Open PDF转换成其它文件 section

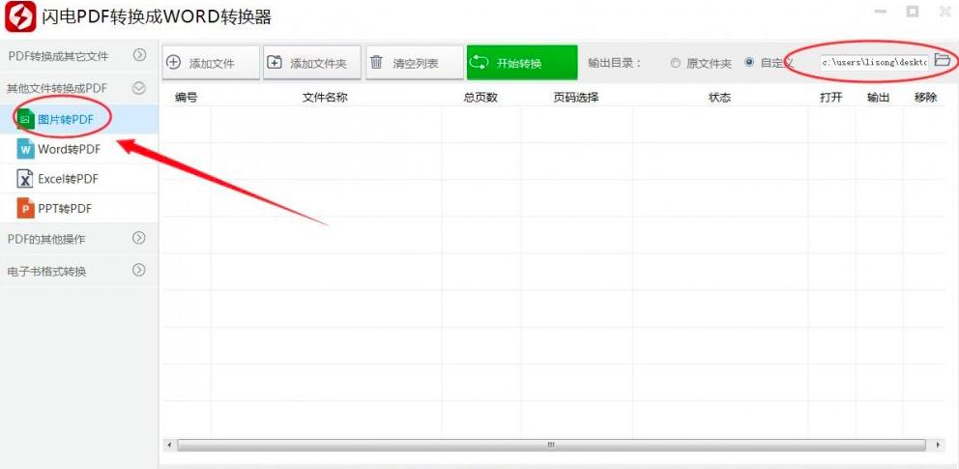[x=79, y=56]
